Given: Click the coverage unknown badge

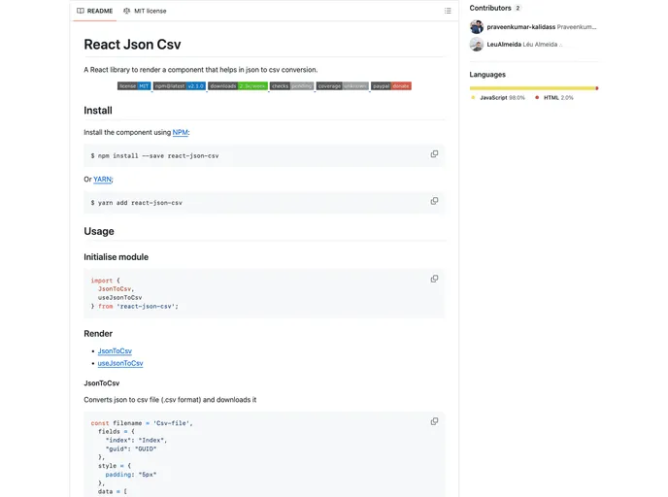Looking at the screenshot, I should coord(342,86).
